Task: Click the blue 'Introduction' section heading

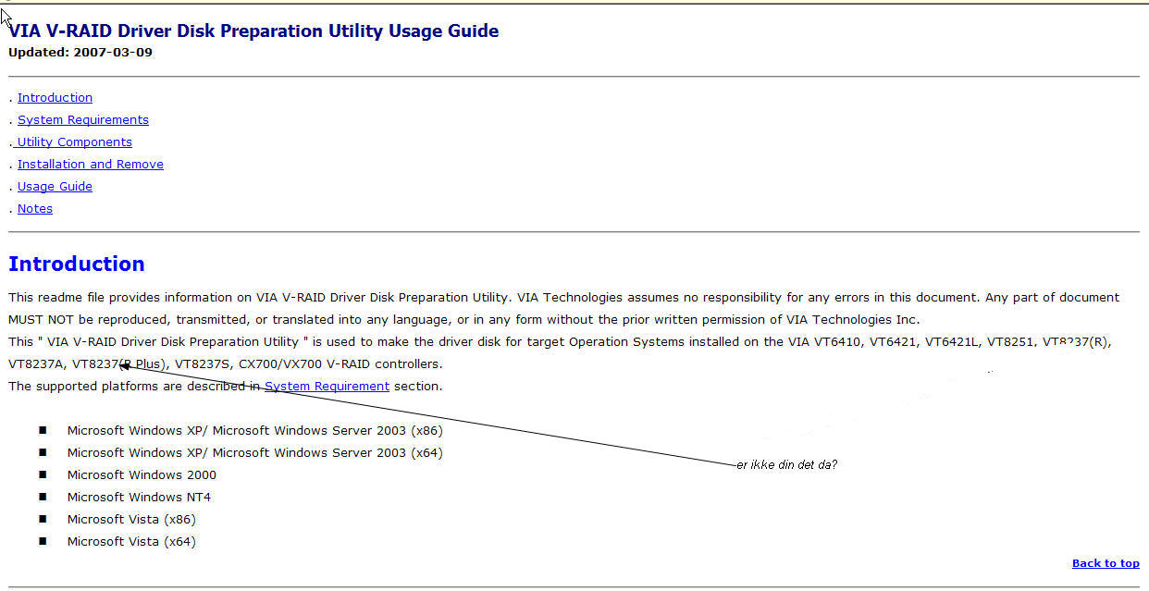Action: pyautogui.click(x=77, y=264)
